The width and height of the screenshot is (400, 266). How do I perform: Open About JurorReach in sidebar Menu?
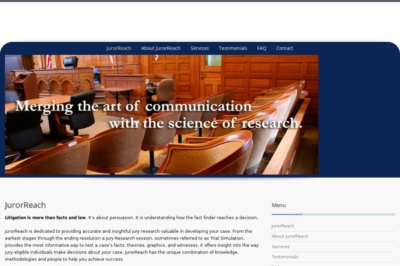click(290, 236)
